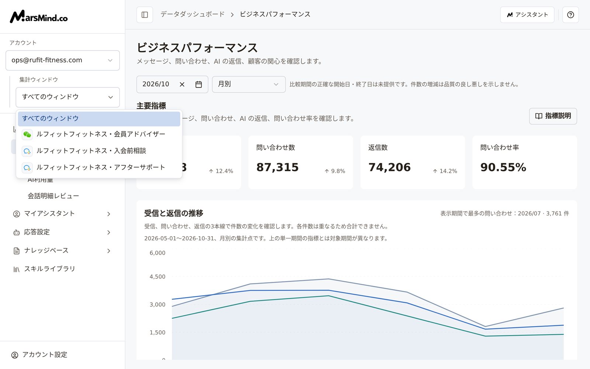The height and width of the screenshot is (369, 590).
Task: Expand the ナレッジベース submenu chevron
Action: pos(109,251)
